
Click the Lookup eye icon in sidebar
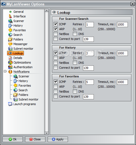point(10,53)
